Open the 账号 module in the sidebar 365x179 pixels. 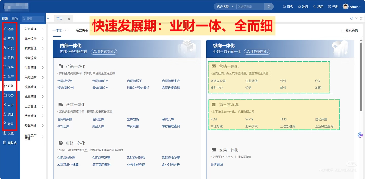click(8, 124)
